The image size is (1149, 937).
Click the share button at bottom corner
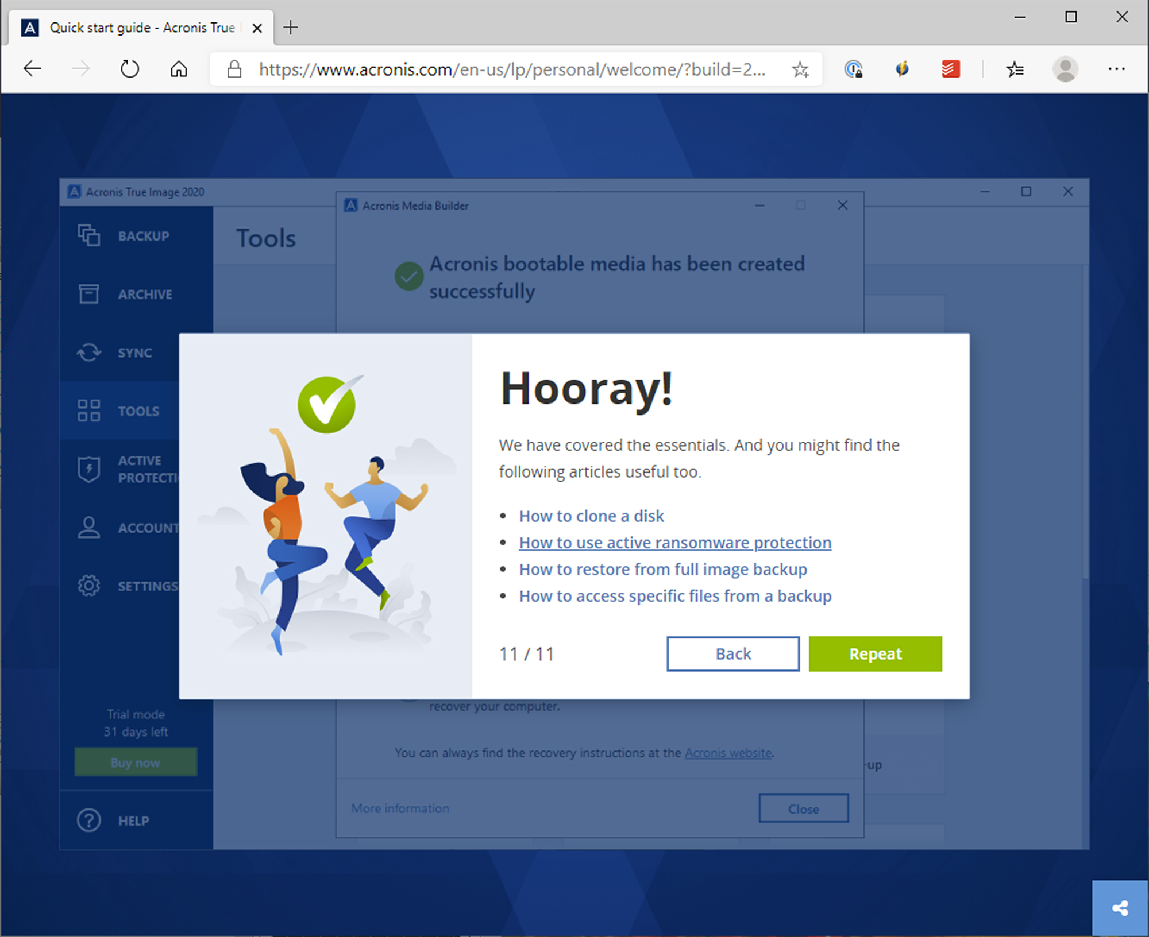(x=1120, y=908)
